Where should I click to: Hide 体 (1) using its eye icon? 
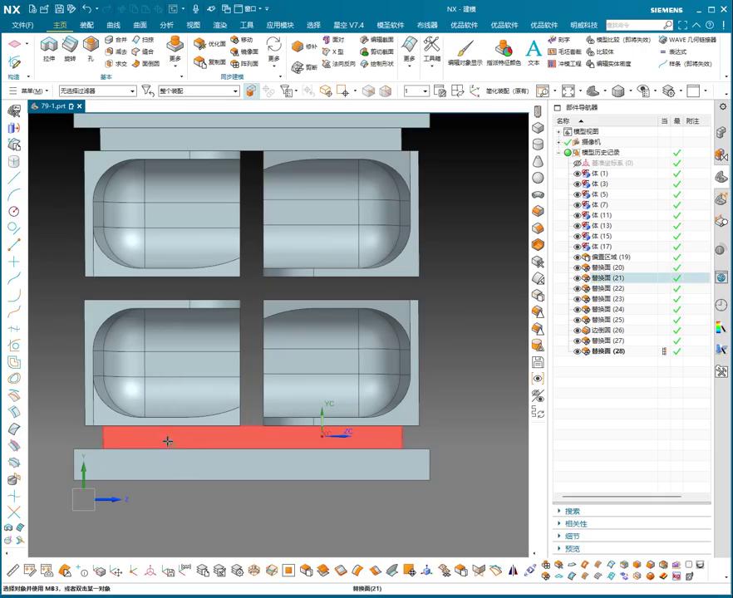point(577,174)
